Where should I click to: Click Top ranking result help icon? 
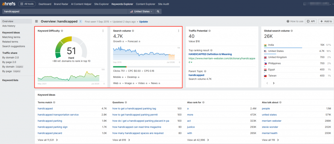pos(211,50)
